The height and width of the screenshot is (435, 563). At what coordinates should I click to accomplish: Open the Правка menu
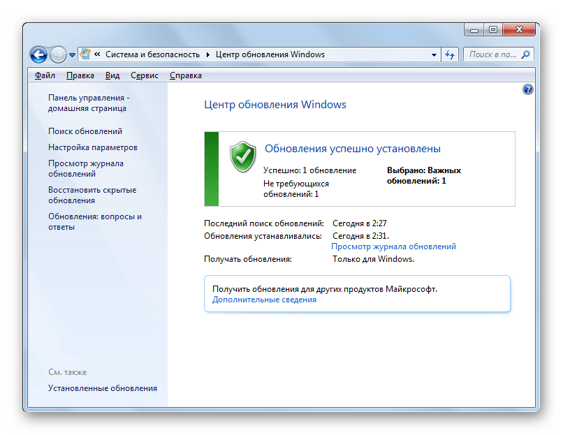click(80, 75)
